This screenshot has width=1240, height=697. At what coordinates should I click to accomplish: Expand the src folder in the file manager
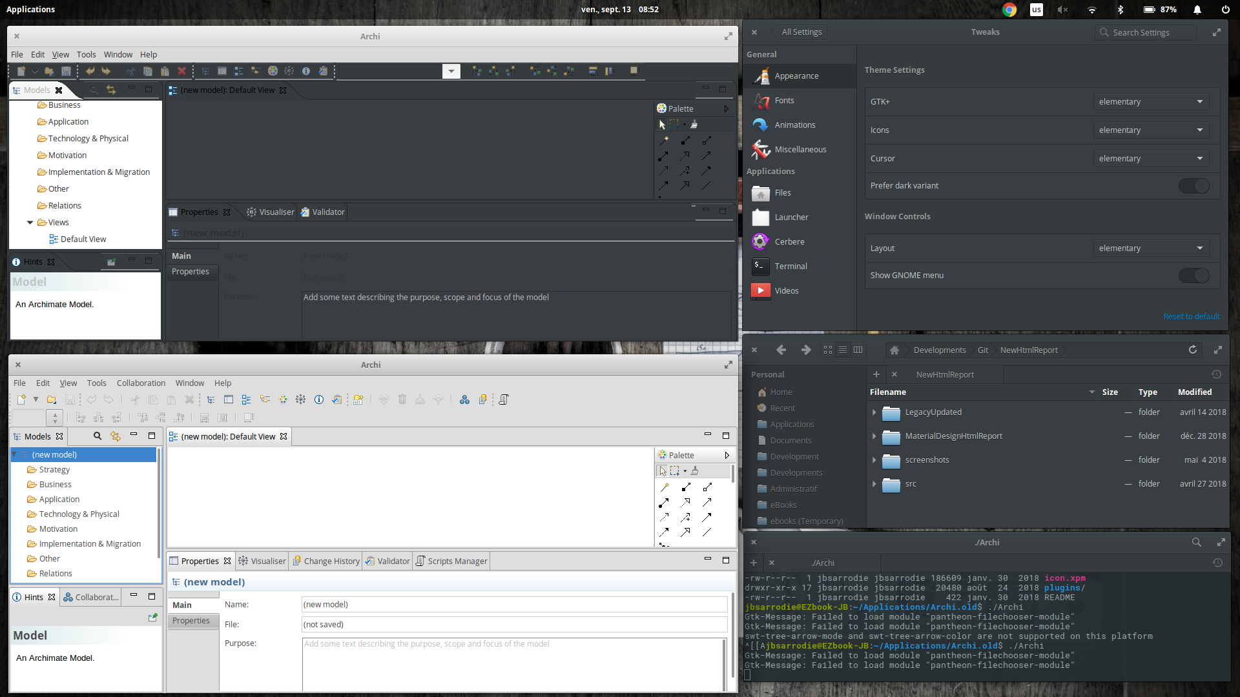coord(875,483)
